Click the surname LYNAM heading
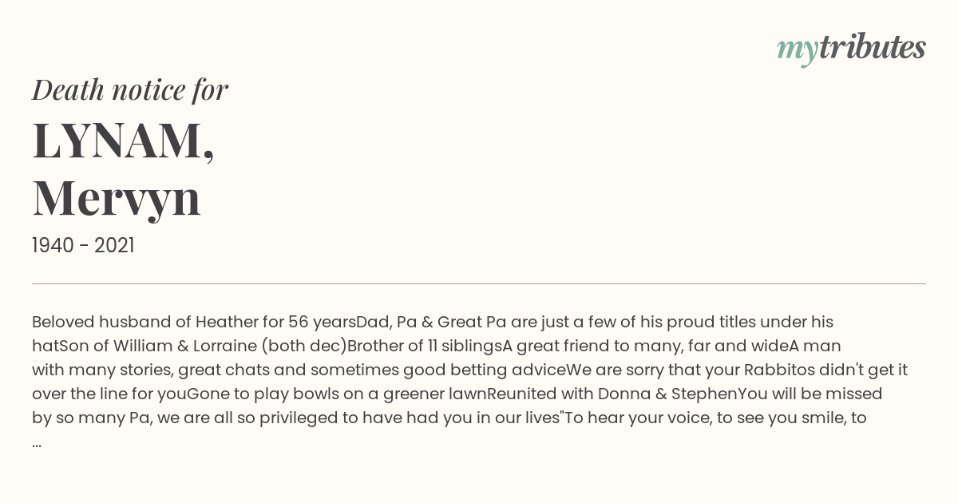 [123, 141]
